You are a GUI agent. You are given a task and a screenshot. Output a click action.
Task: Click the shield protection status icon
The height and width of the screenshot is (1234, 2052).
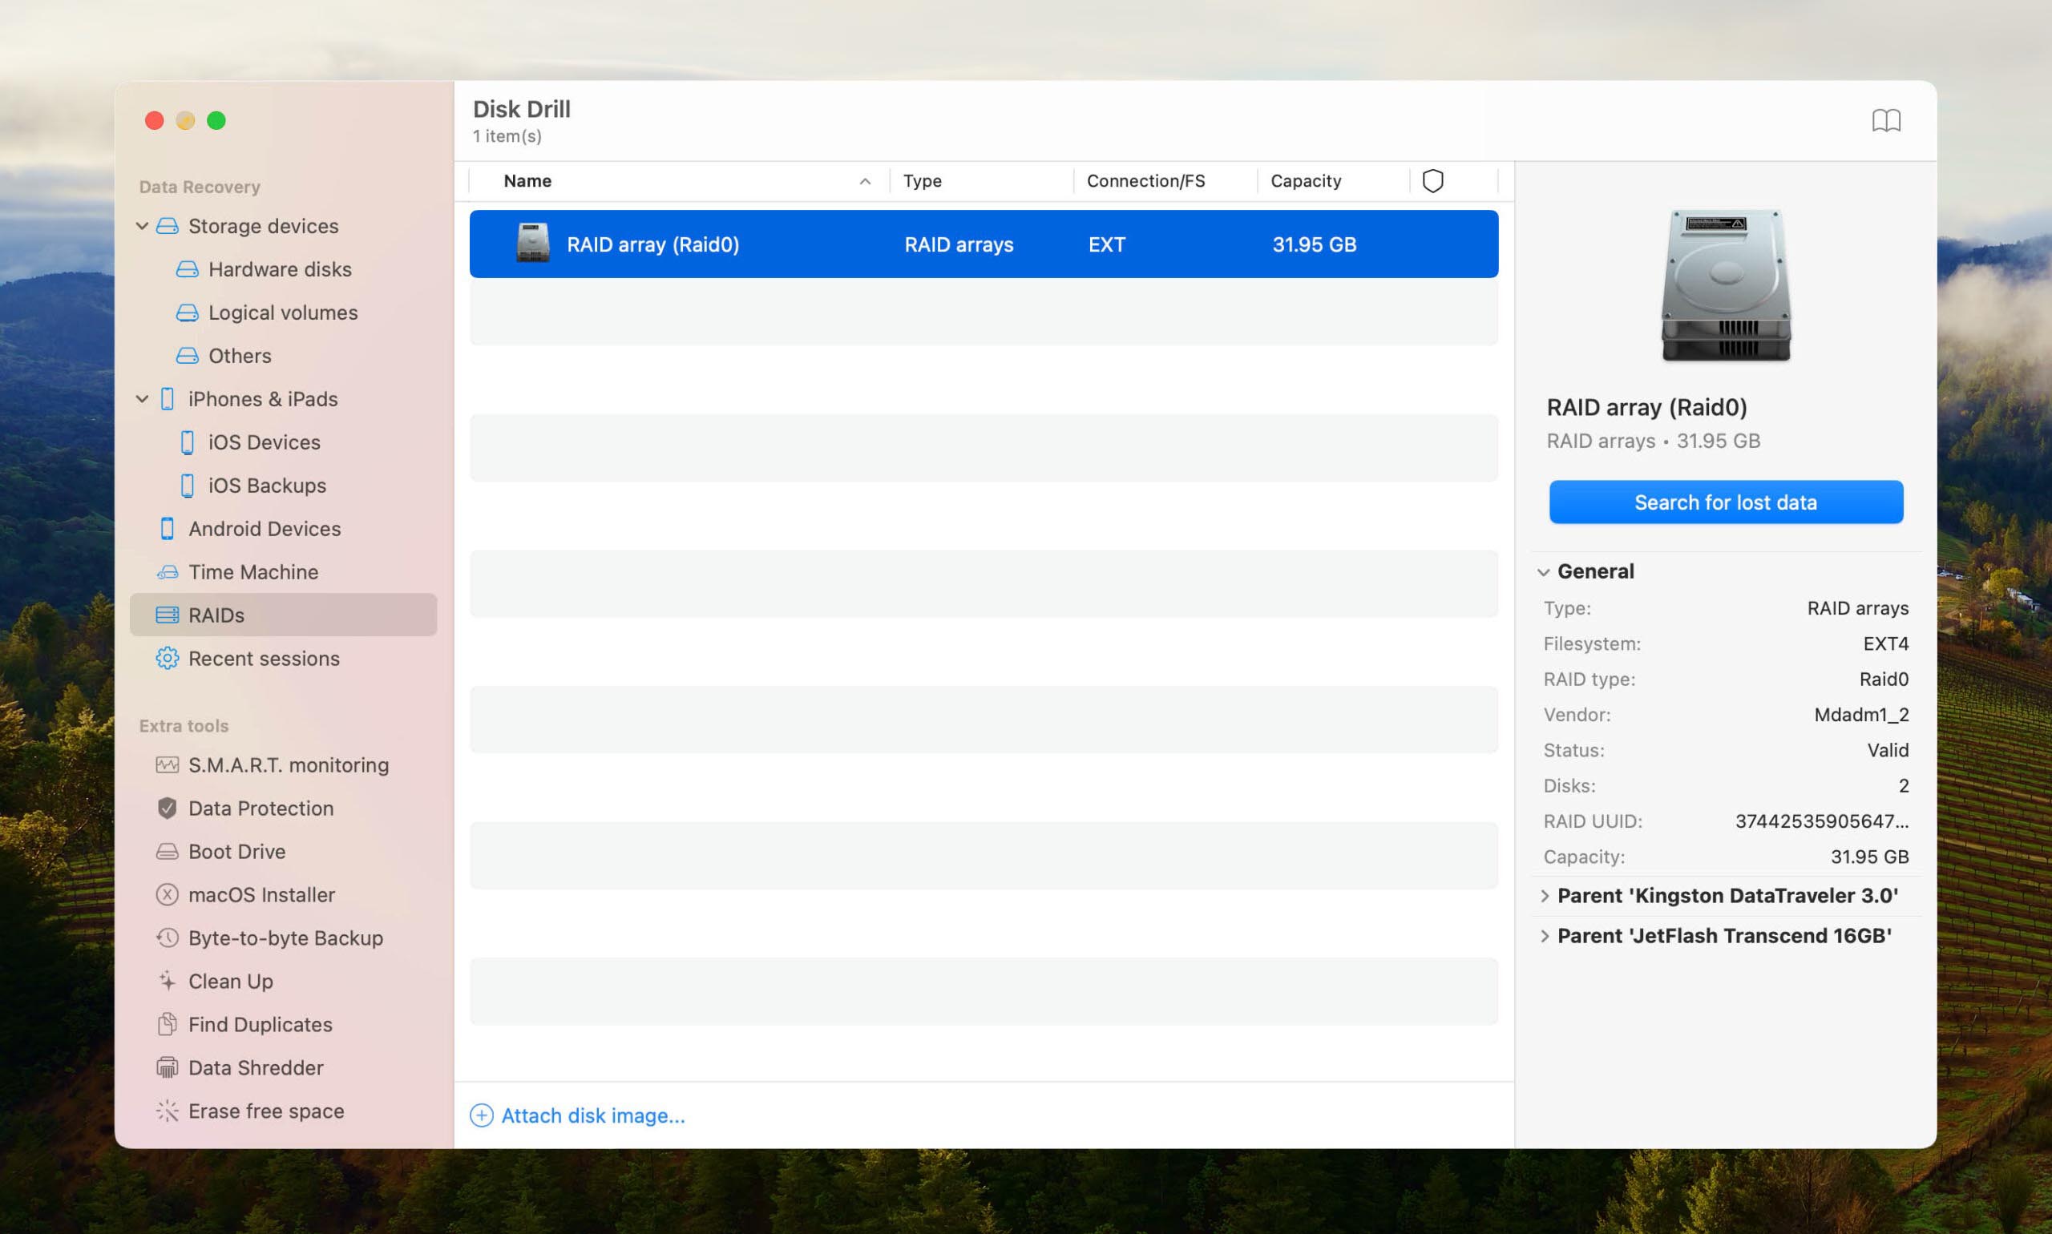coord(1432,180)
